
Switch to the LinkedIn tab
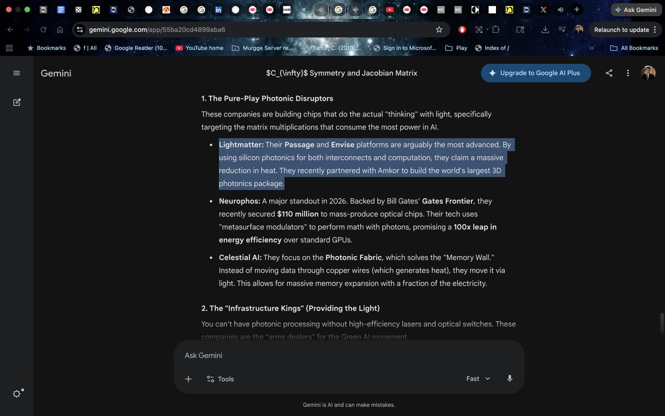(218, 10)
